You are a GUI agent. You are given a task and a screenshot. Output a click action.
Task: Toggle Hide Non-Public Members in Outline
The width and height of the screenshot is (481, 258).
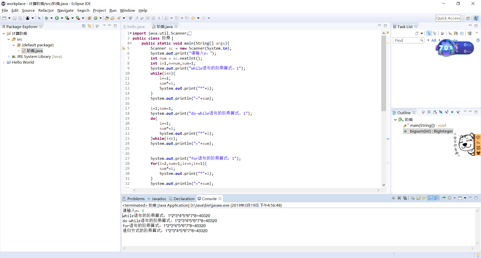click(x=452, y=112)
